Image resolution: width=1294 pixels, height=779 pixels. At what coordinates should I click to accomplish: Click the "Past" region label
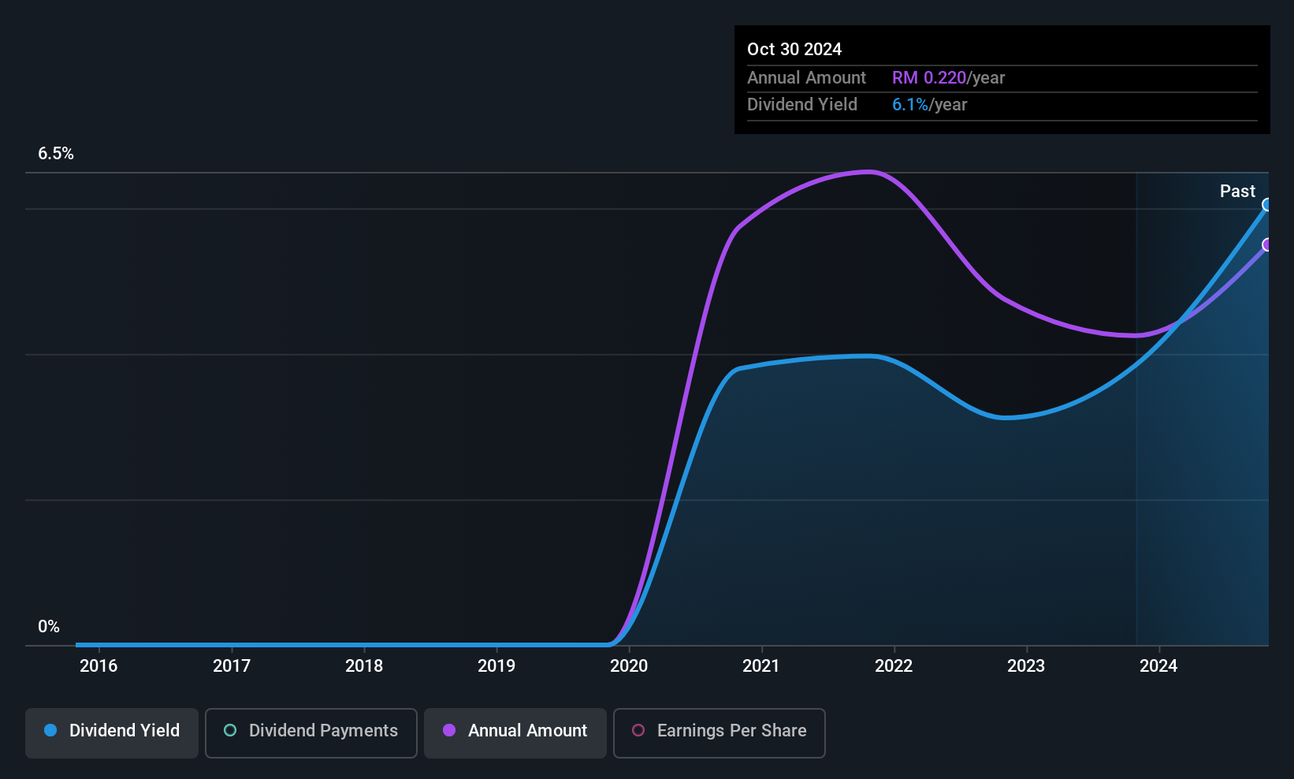click(1237, 192)
